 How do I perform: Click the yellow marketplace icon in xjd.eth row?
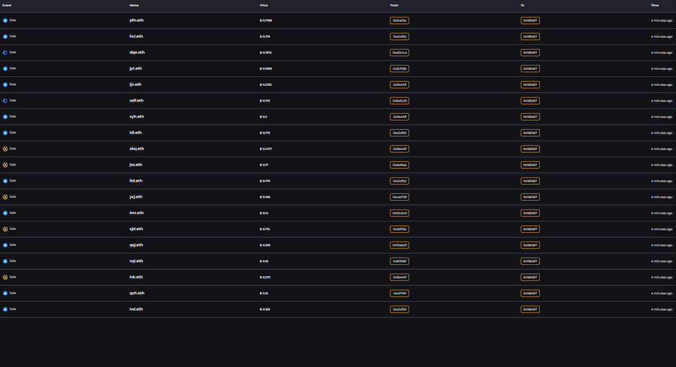(6, 229)
